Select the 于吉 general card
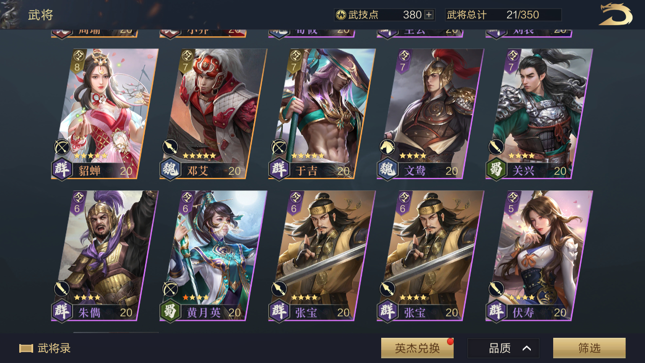Image resolution: width=645 pixels, height=363 pixels. click(x=322, y=114)
